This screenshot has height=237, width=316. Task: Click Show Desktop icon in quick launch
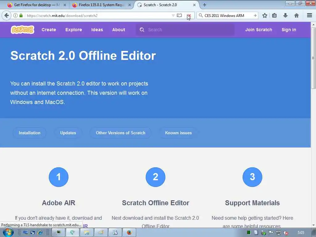pyautogui.click(x=25, y=233)
